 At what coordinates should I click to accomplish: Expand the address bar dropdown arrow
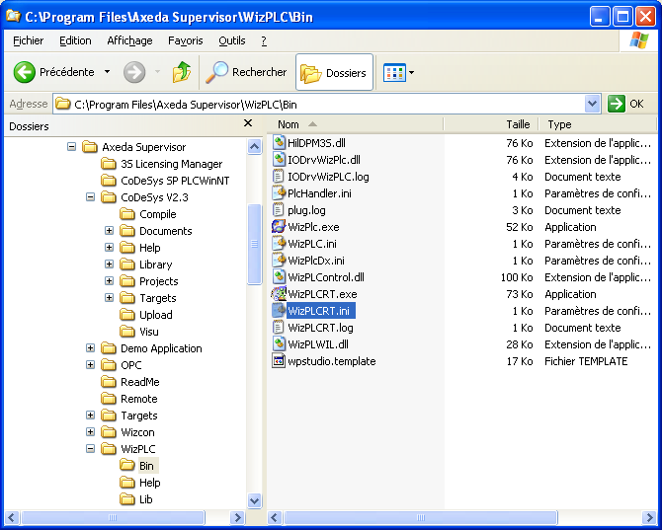point(592,104)
